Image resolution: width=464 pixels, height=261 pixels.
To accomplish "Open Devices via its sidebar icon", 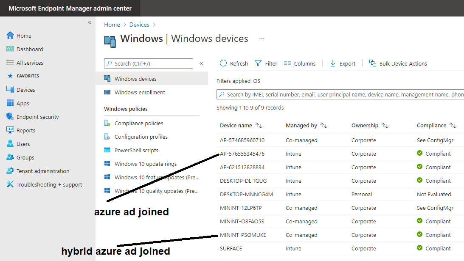I will (10, 89).
